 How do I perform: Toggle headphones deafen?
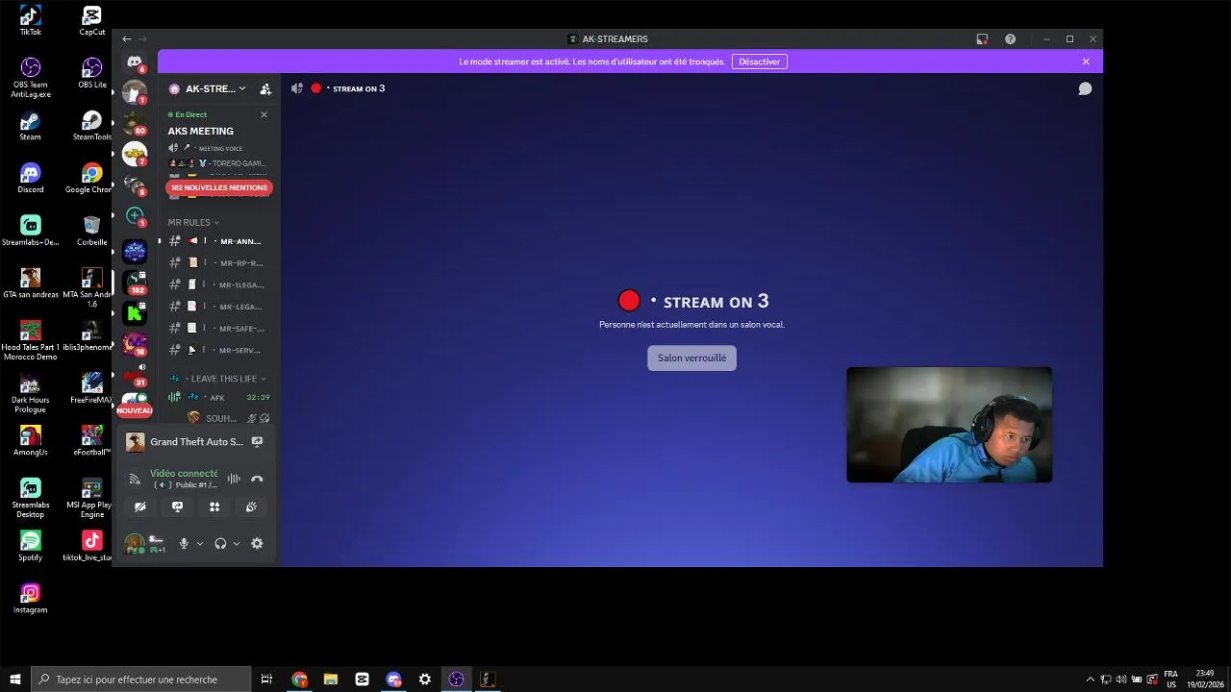coord(220,543)
